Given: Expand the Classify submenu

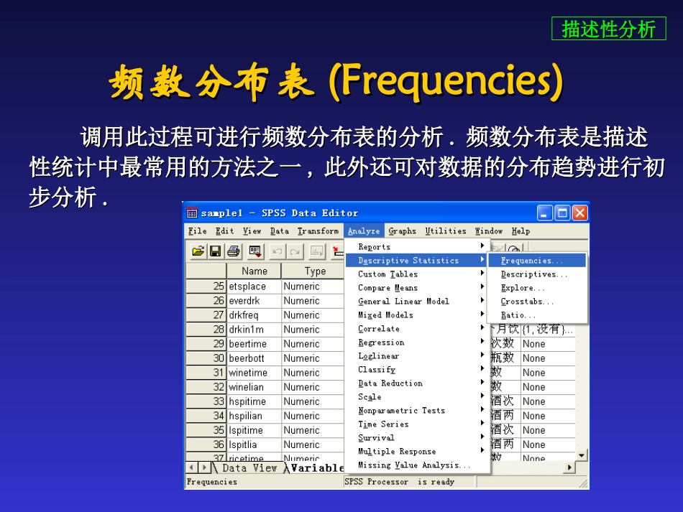Looking at the screenshot, I should 418,369.
